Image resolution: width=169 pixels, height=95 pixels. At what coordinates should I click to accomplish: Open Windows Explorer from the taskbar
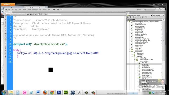click(x=11, y=93)
